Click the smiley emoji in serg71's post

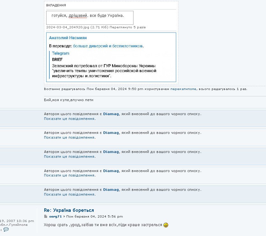point(166,225)
